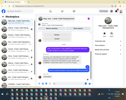Click the phone number message 3478395872

tap(47, 77)
